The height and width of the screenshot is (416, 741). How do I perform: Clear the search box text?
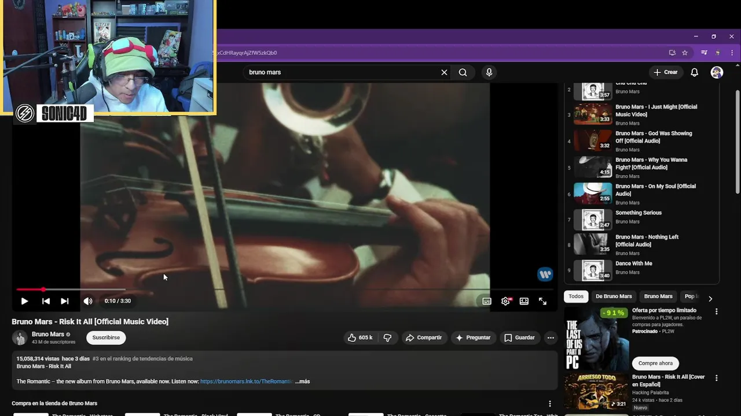point(444,72)
